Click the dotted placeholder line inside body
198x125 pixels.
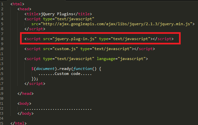pyautogui.click(x=58, y=109)
